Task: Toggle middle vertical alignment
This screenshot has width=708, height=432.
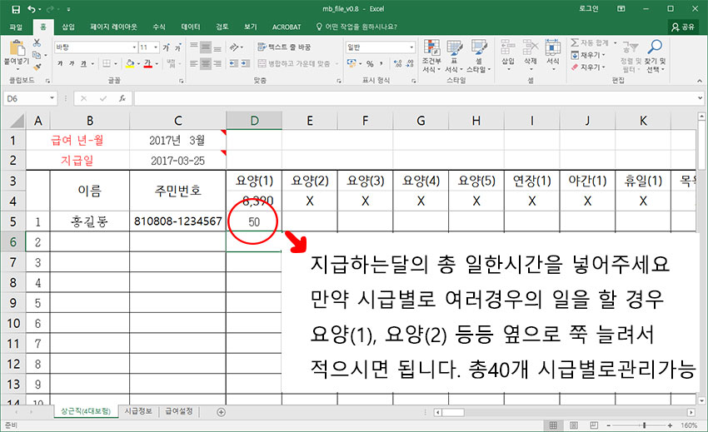Action: click(x=207, y=47)
